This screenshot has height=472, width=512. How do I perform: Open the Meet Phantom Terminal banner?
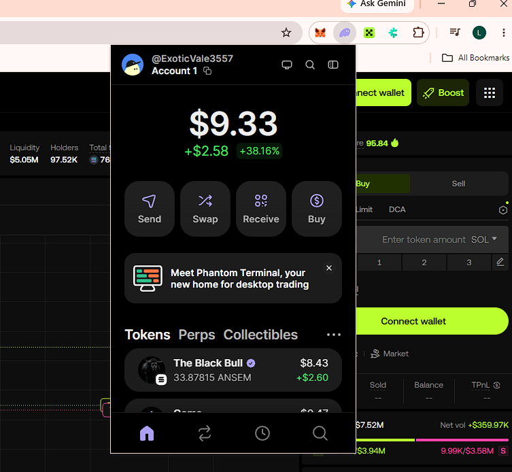pos(233,278)
